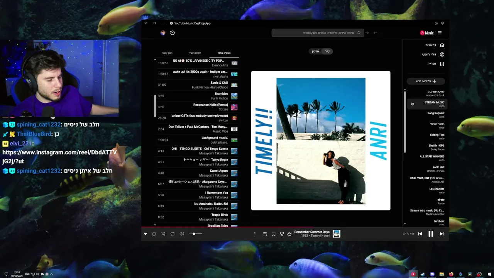The image size is (494, 278).
Task: Open the LEGENDERY playlist
Action: point(426,190)
